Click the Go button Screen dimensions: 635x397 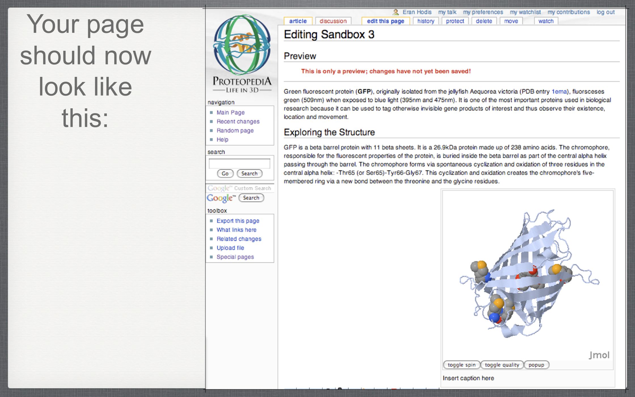pos(225,174)
